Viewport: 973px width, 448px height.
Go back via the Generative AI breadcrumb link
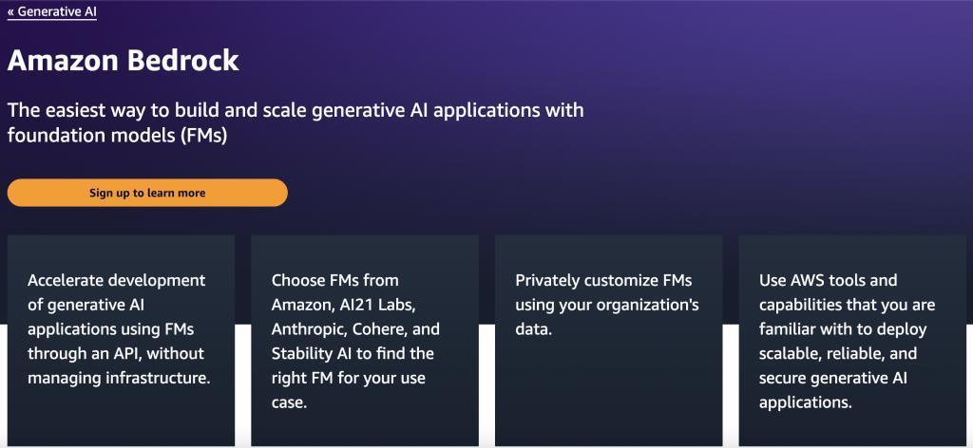(57, 12)
